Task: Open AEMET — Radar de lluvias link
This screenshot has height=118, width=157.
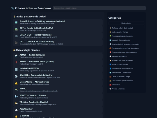Action: point(58,56)
